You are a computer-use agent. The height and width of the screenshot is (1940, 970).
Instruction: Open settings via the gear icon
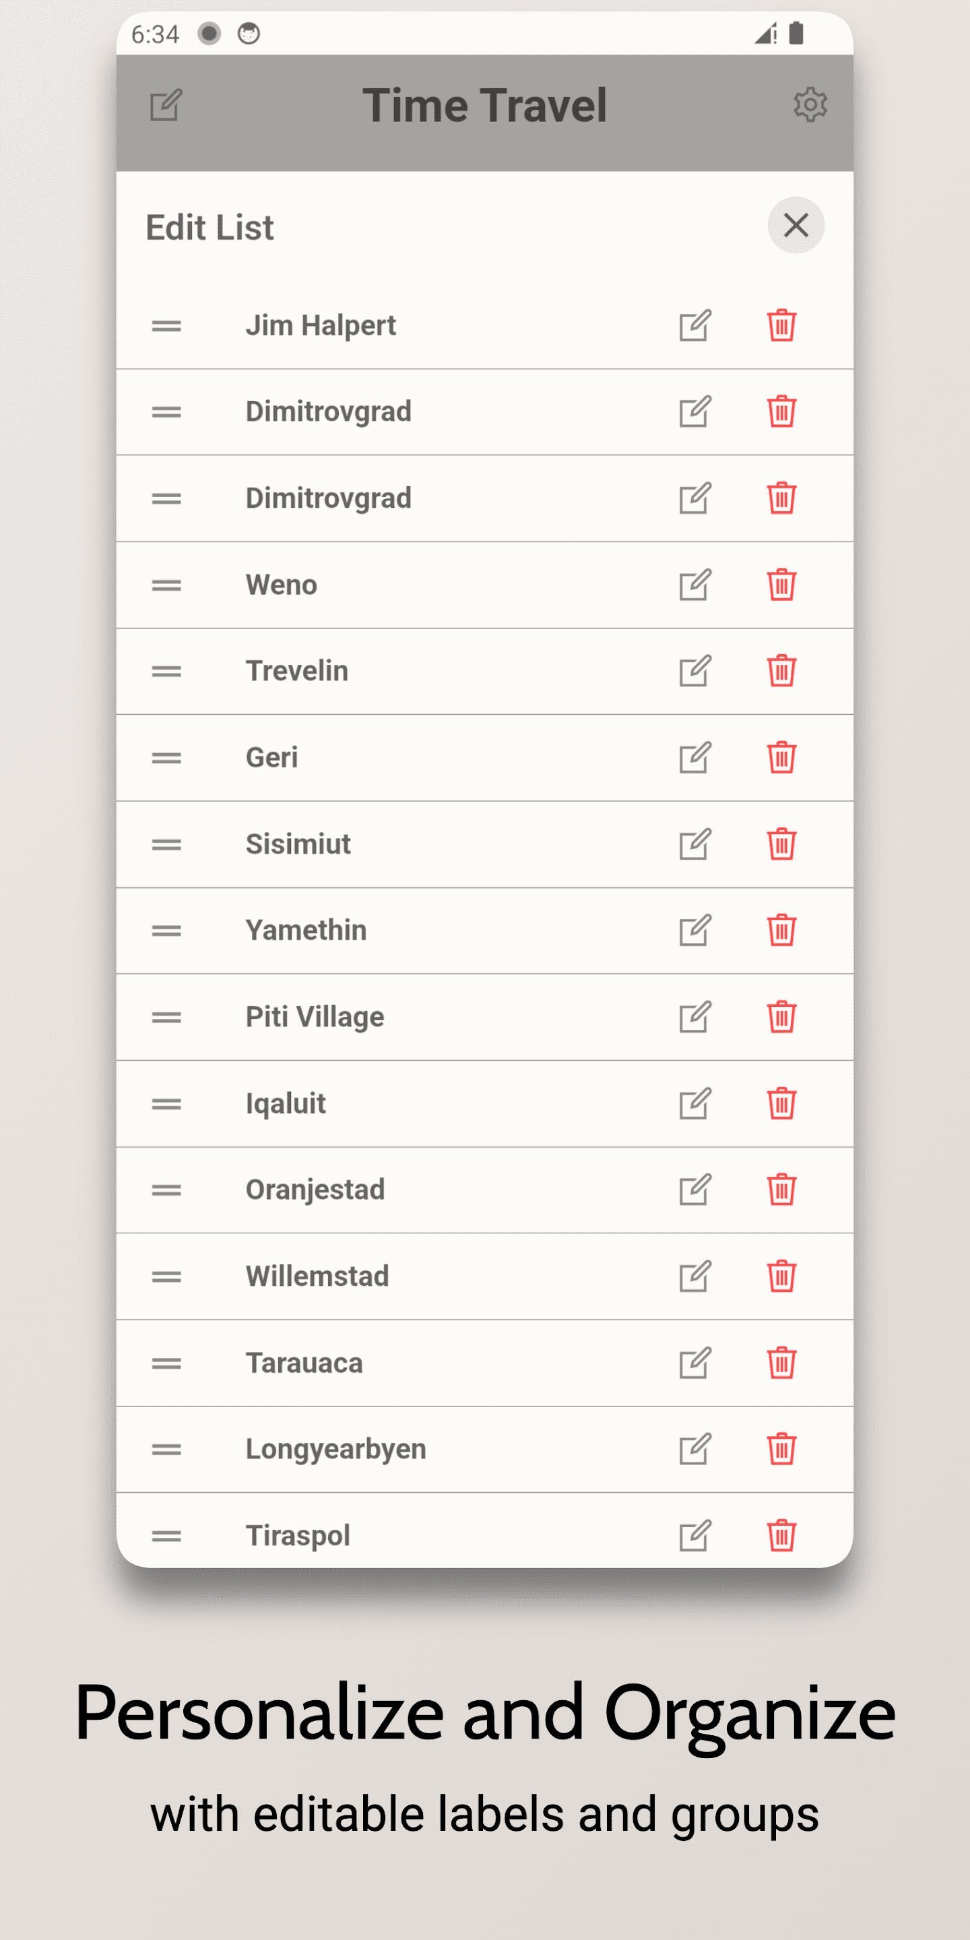point(810,104)
